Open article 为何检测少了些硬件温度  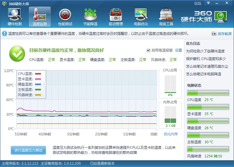[205, 51]
